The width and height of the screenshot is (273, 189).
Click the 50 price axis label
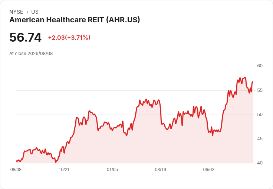click(260, 115)
